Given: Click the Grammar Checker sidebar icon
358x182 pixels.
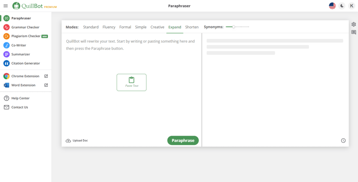Looking at the screenshot, I should (6, 27).
